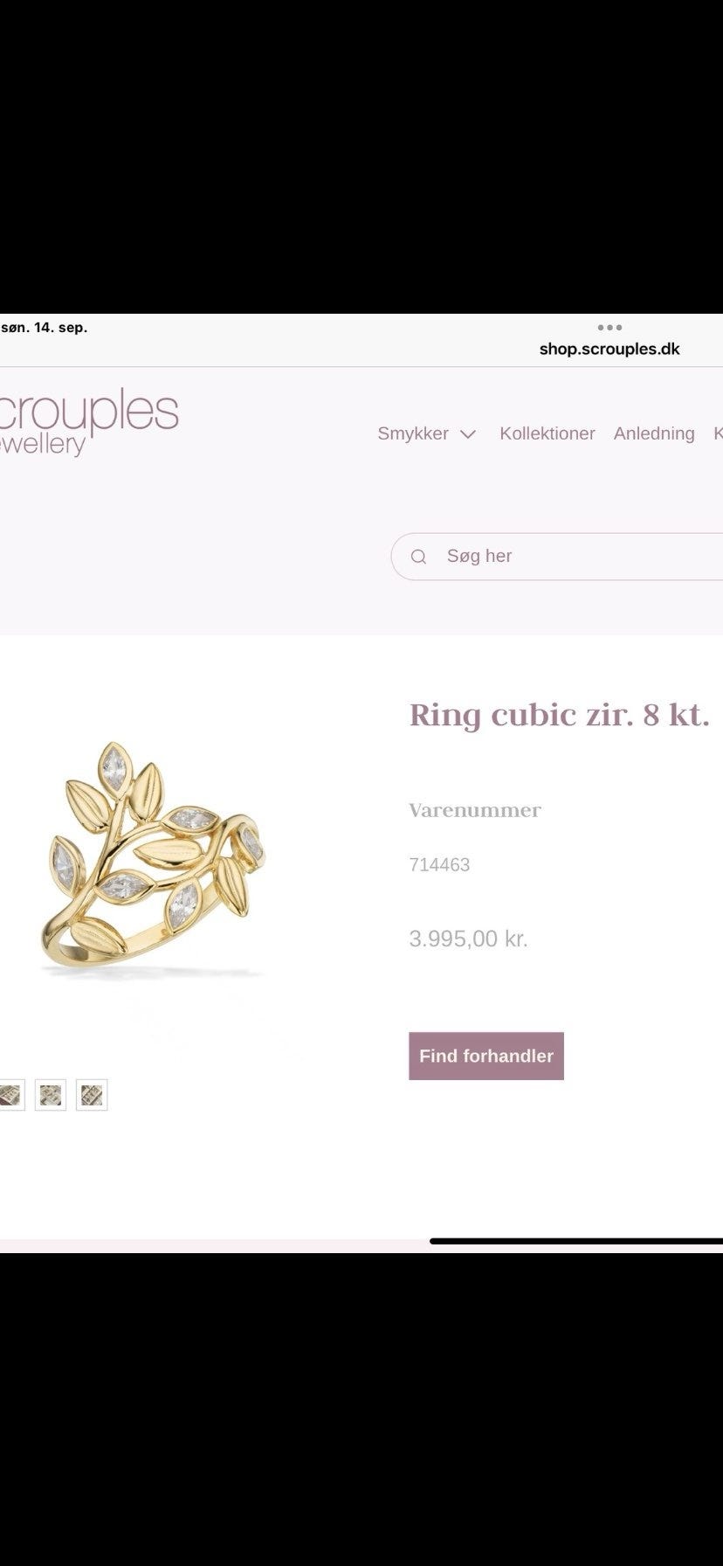Select the rightmost ring thumbnail
This screenshot has width=723, height=1566.
pos(92,1095)
